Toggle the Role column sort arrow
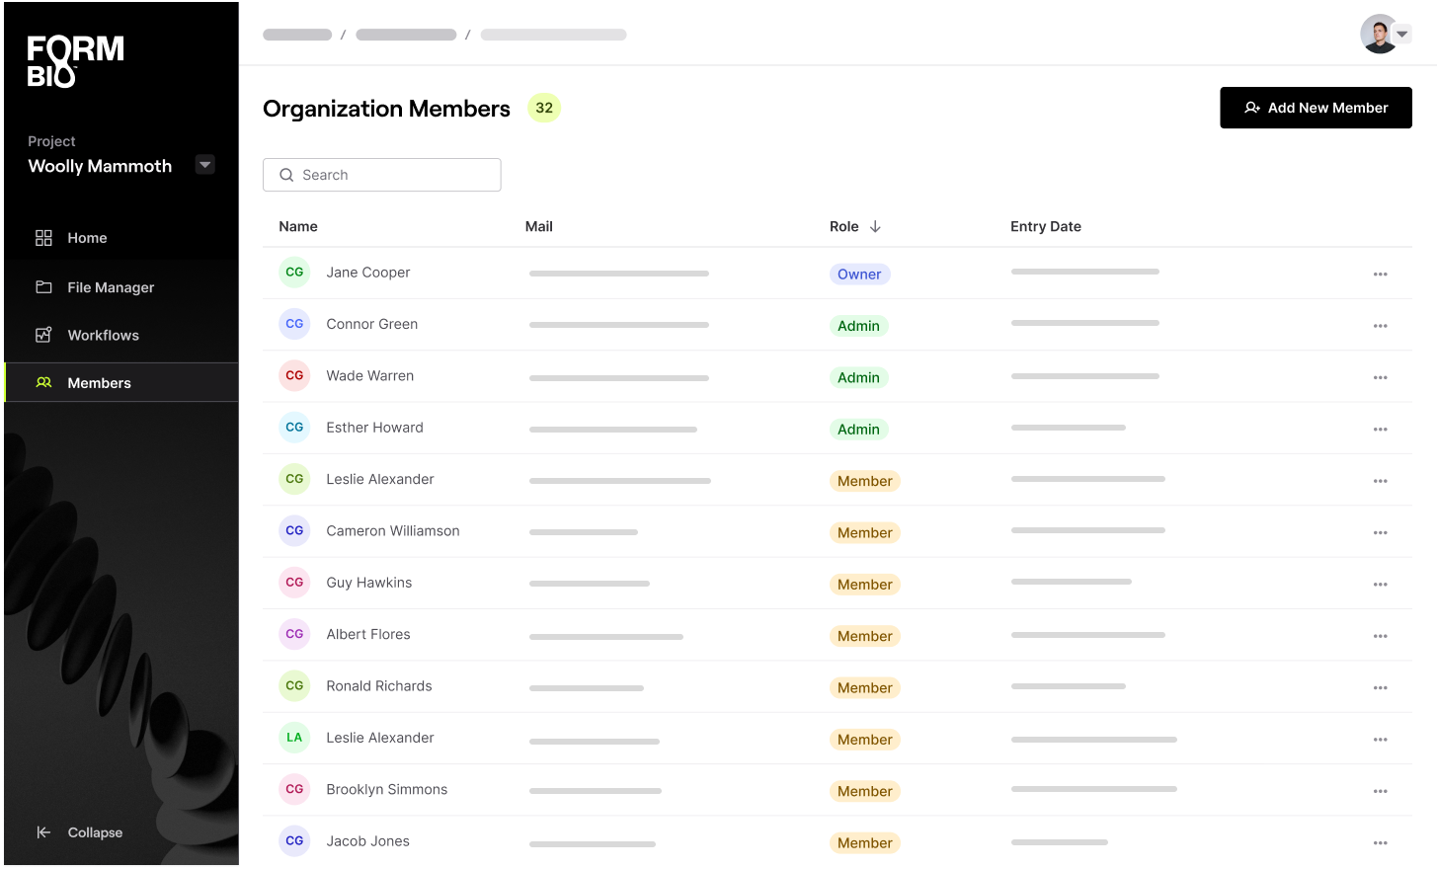 click(x=877, y=226)
